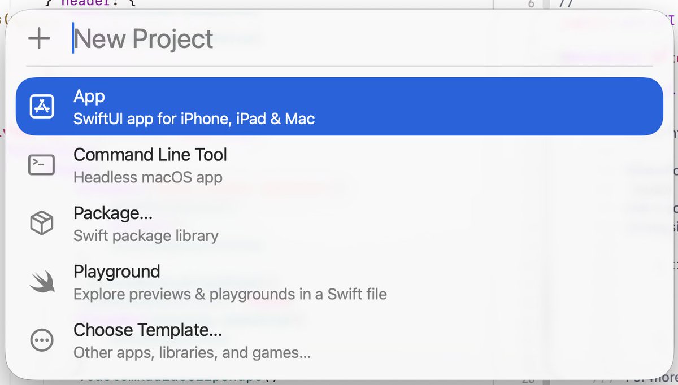678x385 pixels.
Task: Click 'Explore previews & playgrounds in a Swift file'
Action: [230, 294]
